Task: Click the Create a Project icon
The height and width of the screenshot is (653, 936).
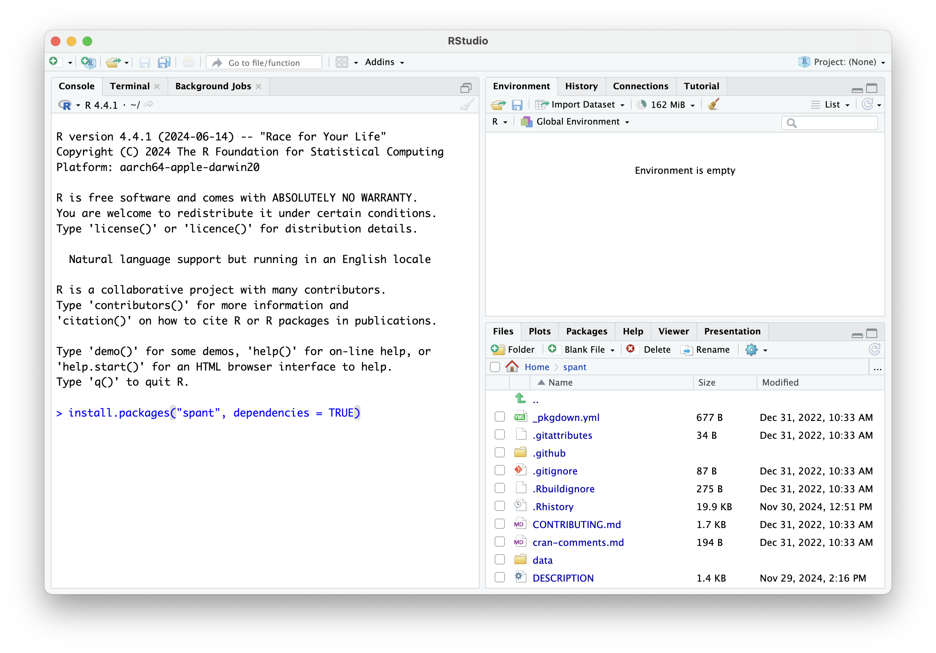Action: pos(88,62)
